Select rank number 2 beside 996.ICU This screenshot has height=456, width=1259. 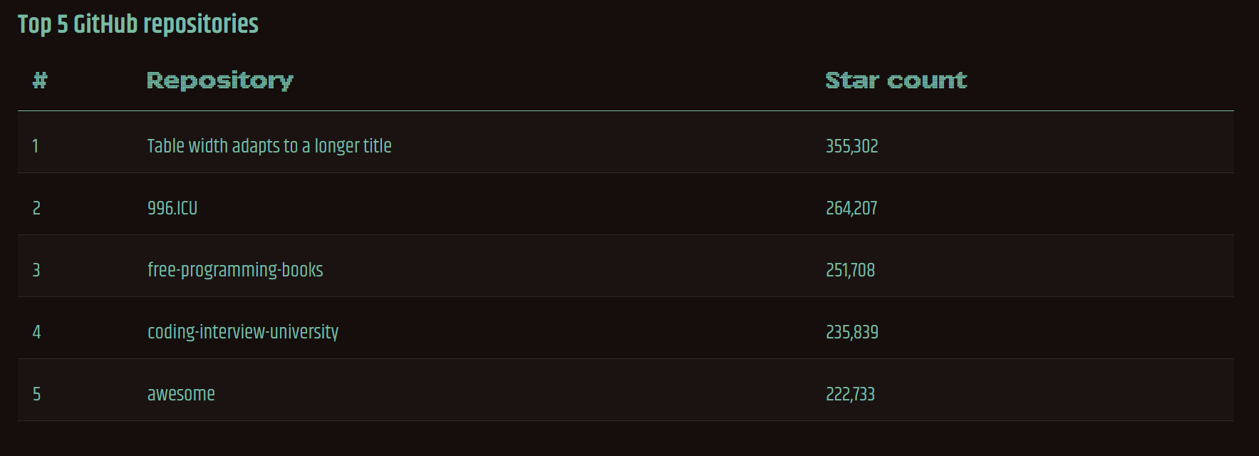(x=36, y=208)
